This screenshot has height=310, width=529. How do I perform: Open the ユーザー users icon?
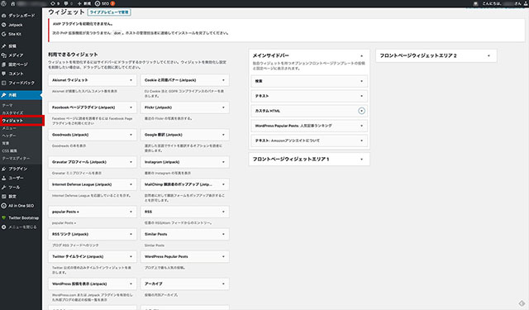coord(3,178)
